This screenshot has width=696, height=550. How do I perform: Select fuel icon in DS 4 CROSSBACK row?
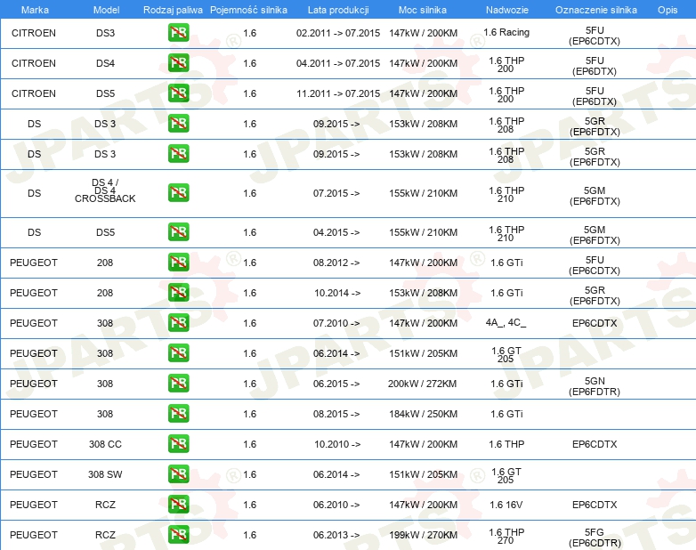pos(178,193)
